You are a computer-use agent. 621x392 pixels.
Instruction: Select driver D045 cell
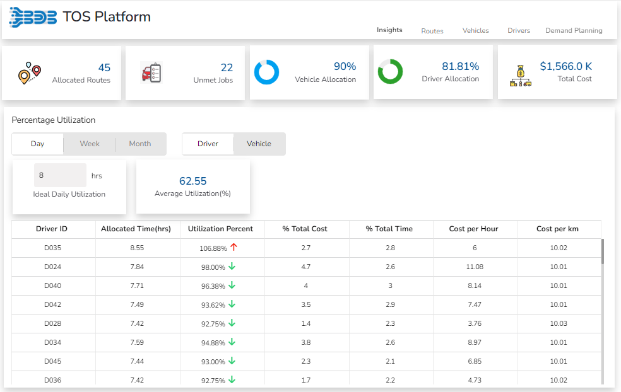tap(52, 362)
